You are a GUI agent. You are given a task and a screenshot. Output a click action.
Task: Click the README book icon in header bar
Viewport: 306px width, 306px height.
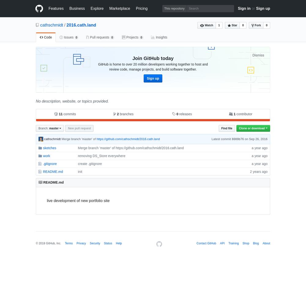40,182
